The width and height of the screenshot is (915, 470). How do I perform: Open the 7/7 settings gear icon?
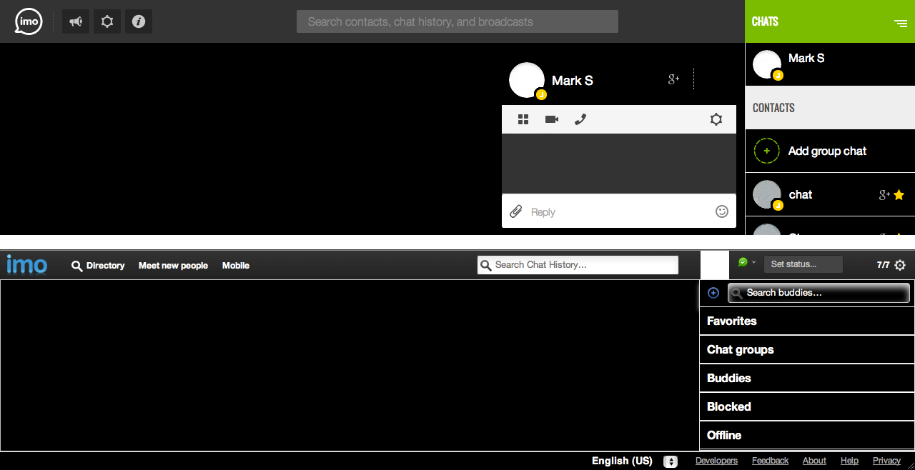pyautogui.click(x=900, y=265)
